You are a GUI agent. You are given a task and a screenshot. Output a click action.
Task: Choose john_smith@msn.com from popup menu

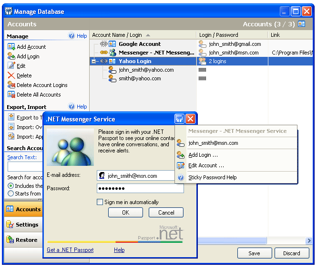point(236,143)
